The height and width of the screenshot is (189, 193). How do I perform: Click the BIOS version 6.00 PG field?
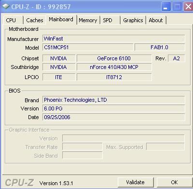click(113, 108)
